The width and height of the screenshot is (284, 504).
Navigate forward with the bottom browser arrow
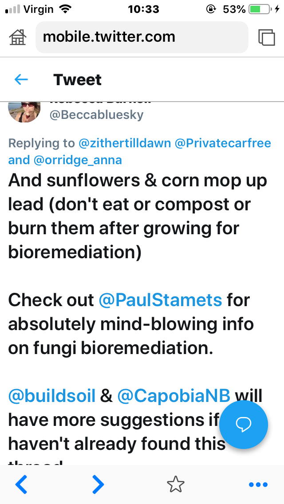coord(98,484)
